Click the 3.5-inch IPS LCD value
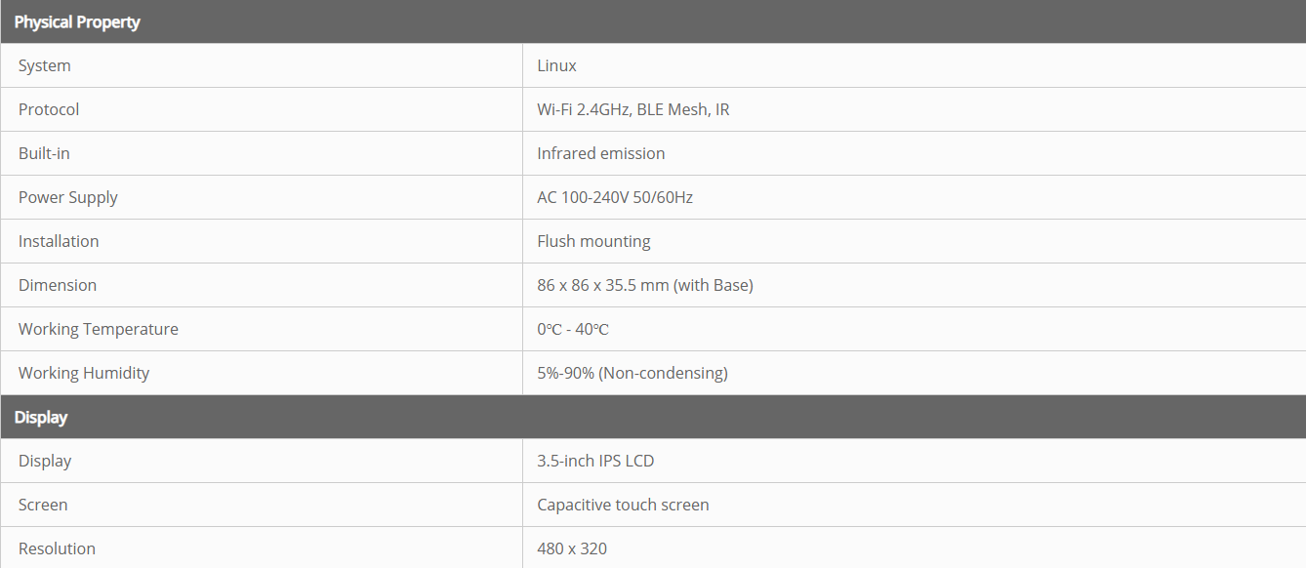 (595, 461)
